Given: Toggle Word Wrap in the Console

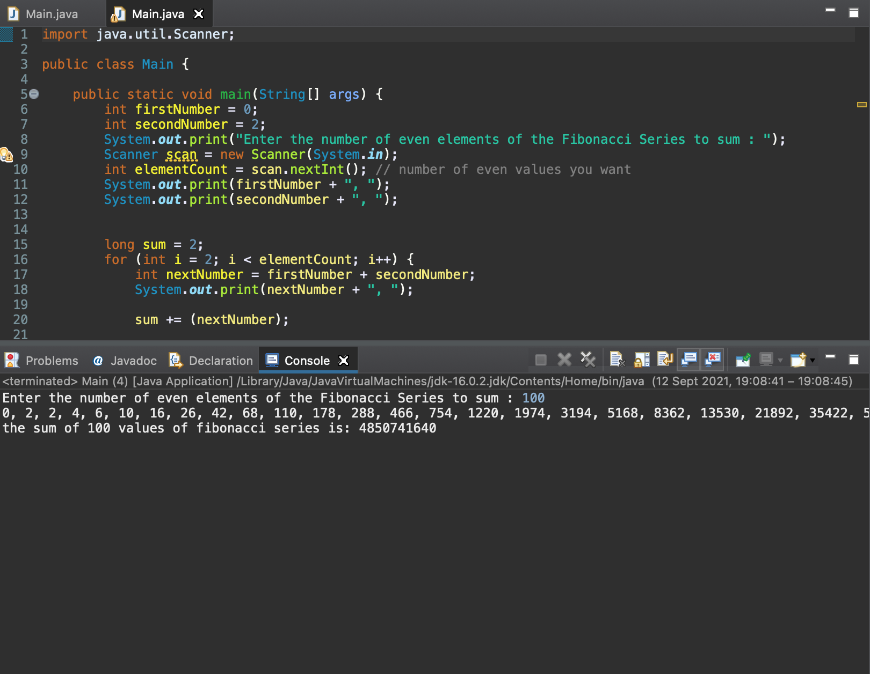Looking at the screenshot, I should coord(665,359).
